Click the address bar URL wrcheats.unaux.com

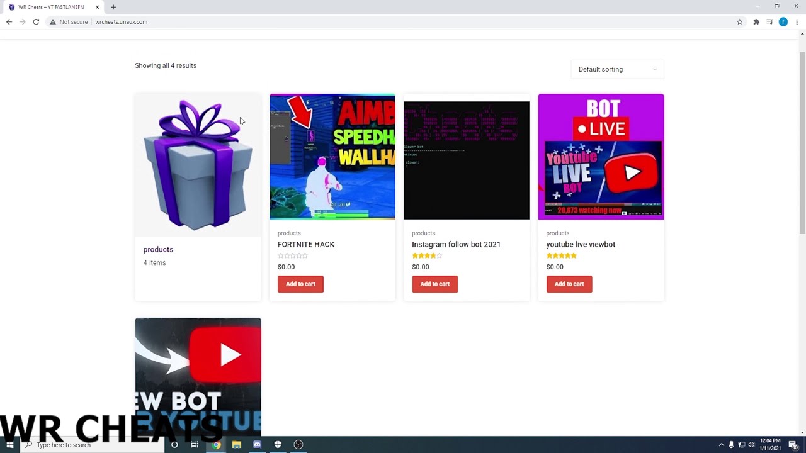121,21
